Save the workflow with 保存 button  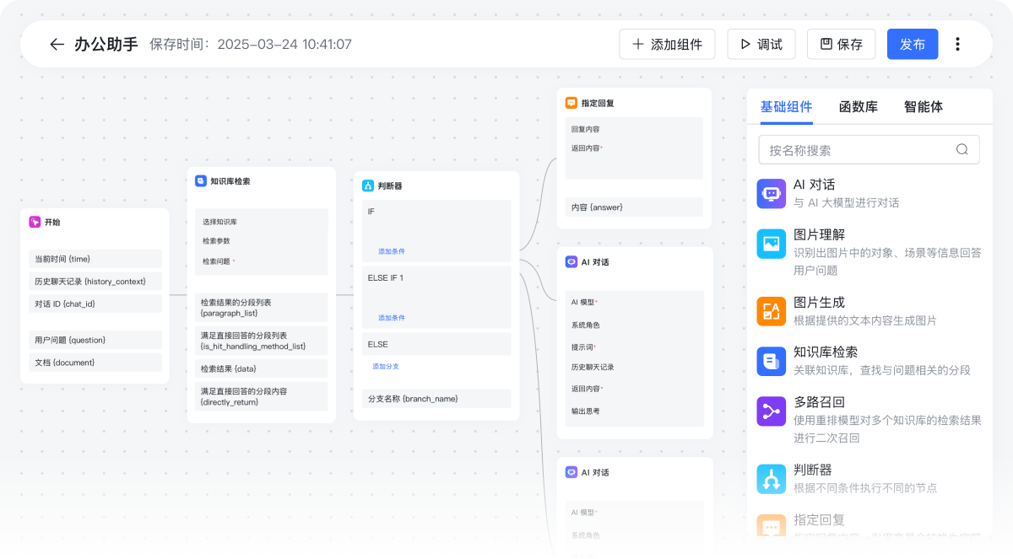click(841, 45)
